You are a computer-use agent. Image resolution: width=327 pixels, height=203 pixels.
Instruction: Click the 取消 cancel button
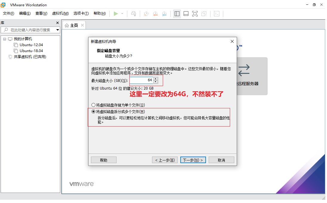221,160
